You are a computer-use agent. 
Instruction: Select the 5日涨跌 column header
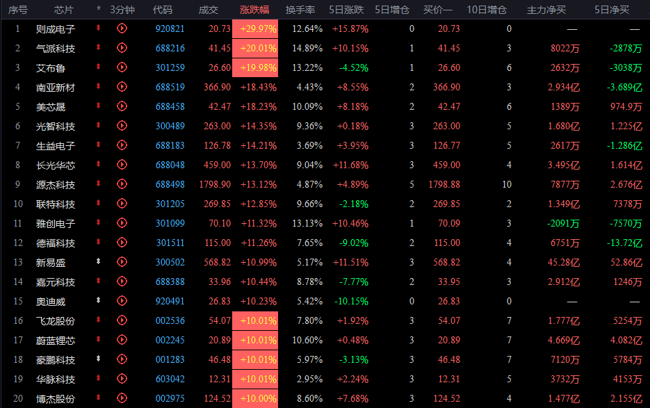(x=346, y=10)
